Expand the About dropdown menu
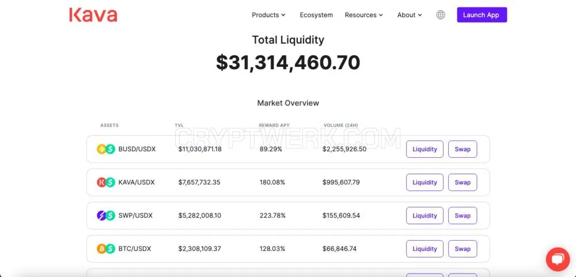The width and height of the screenshot is (576, 277). pos(410,15)
